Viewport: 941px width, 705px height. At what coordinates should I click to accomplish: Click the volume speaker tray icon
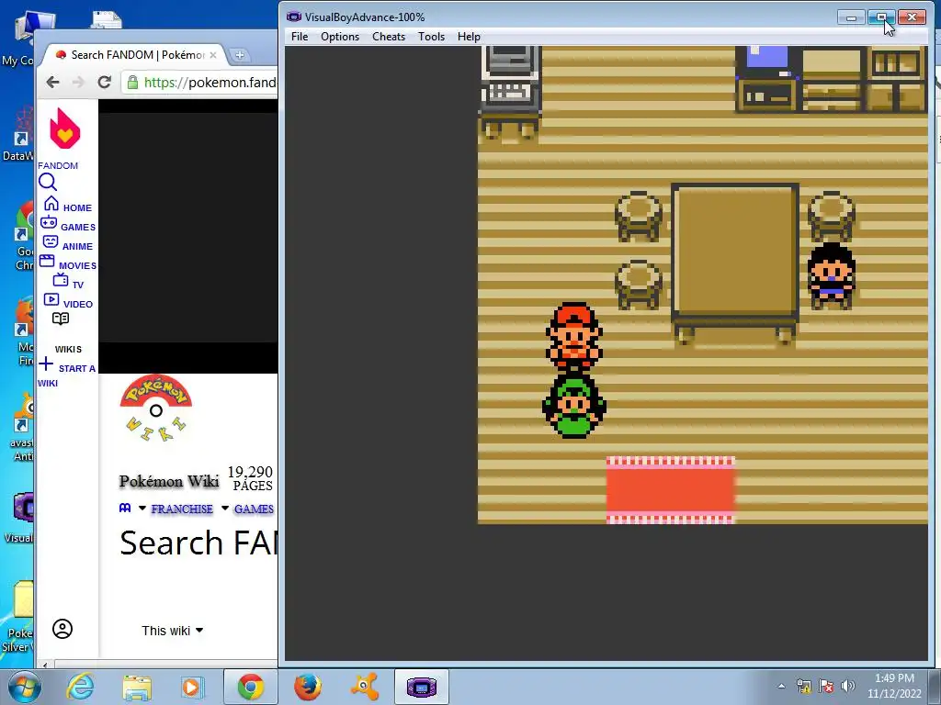pos(848,687)
